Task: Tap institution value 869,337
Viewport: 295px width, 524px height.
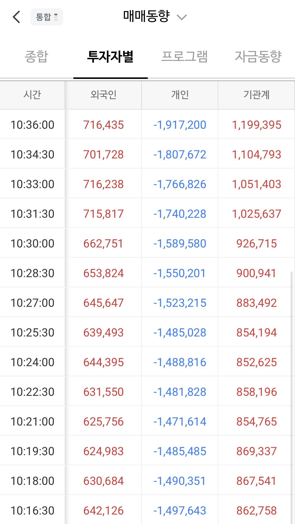Action: (257, 451)
